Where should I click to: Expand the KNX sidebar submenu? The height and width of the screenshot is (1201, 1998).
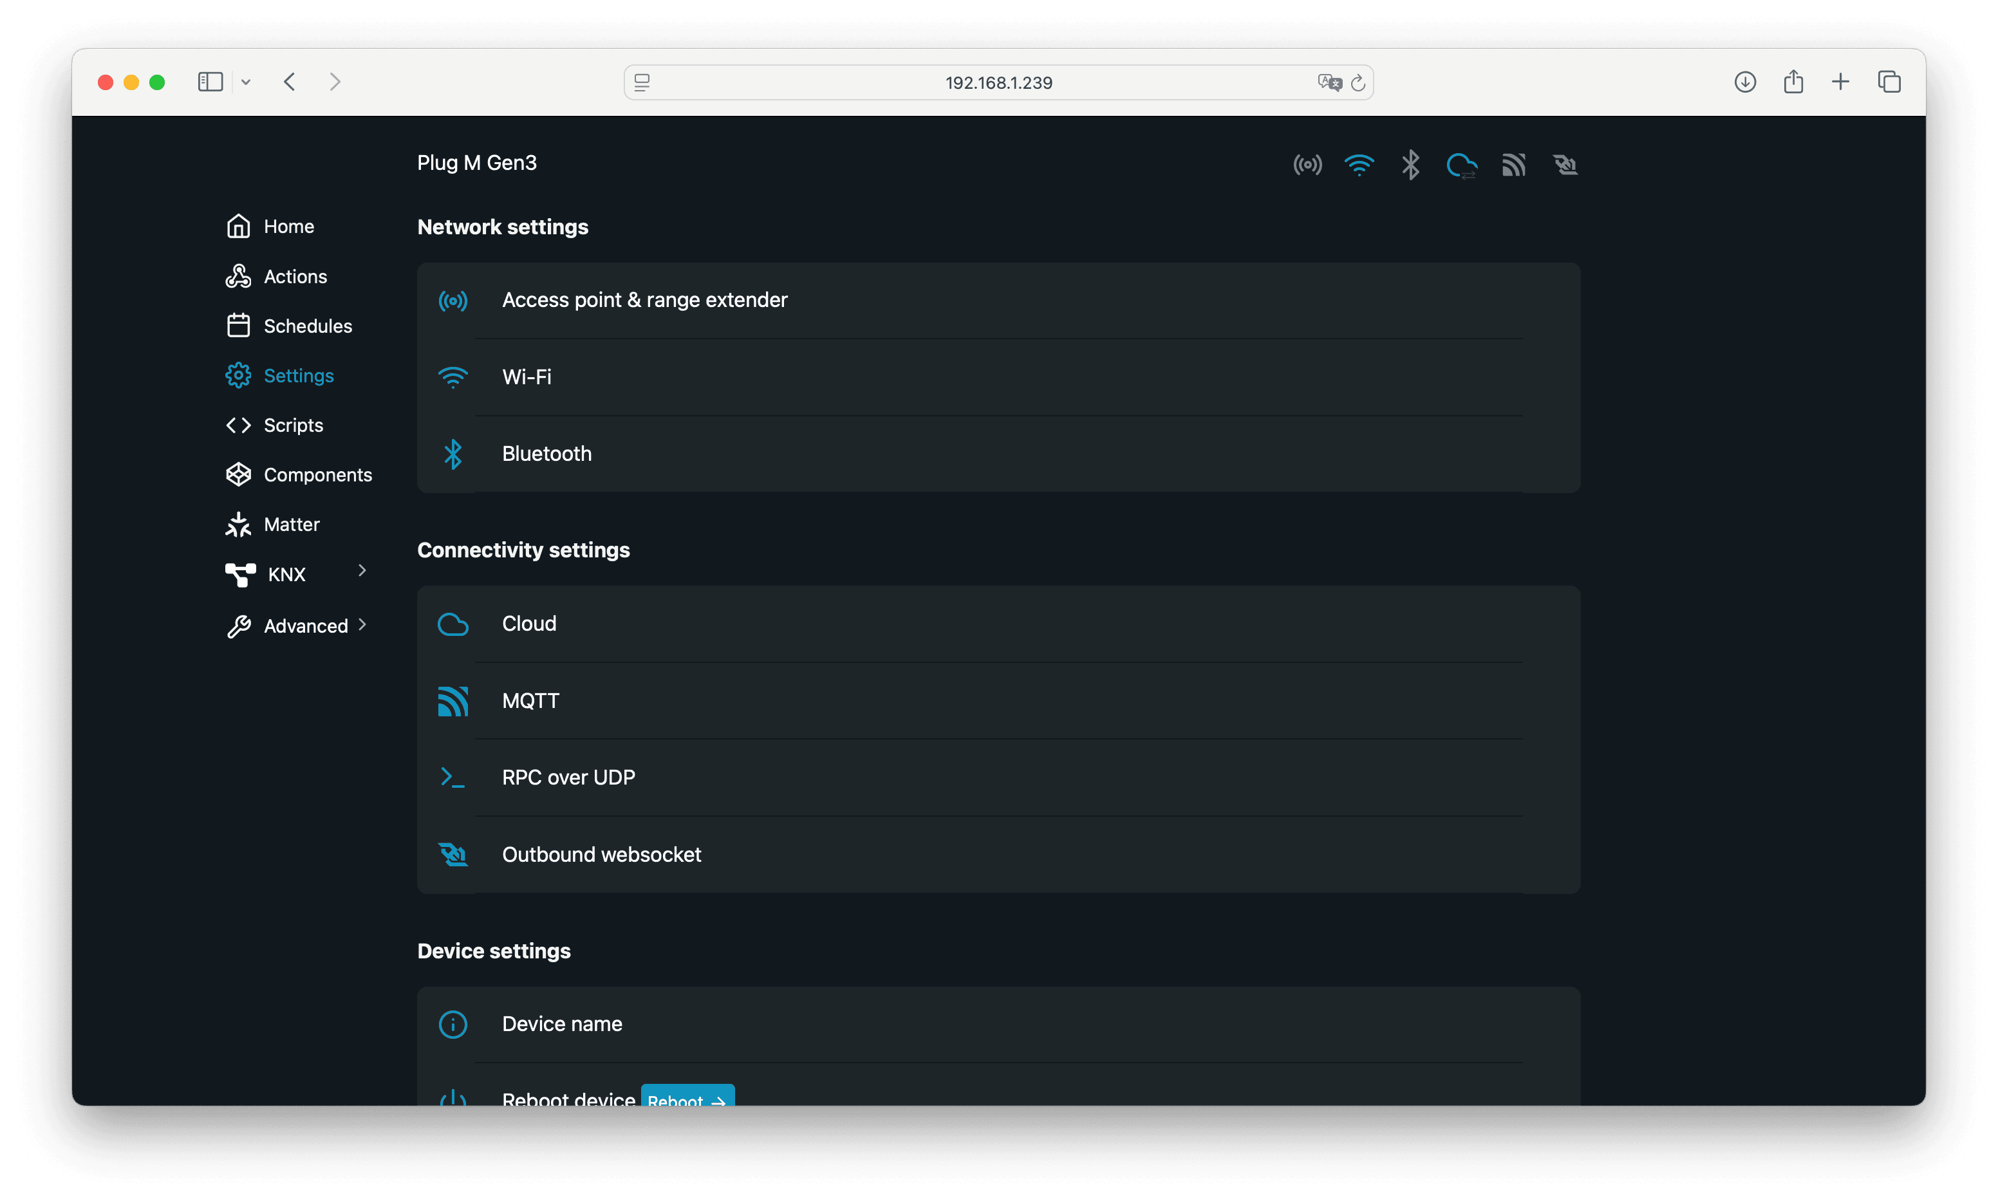(x=362, y=572)
